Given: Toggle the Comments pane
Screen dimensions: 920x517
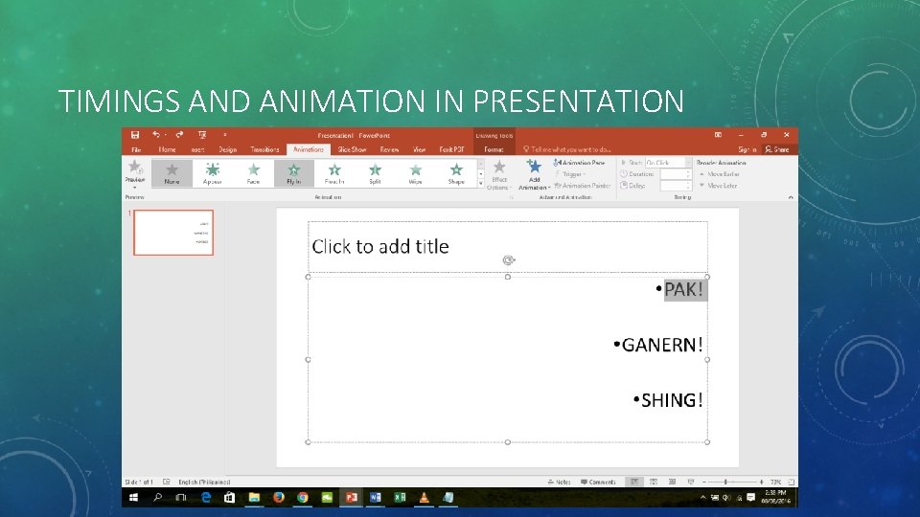Looking at the screenshot, I should coord(598,482).
